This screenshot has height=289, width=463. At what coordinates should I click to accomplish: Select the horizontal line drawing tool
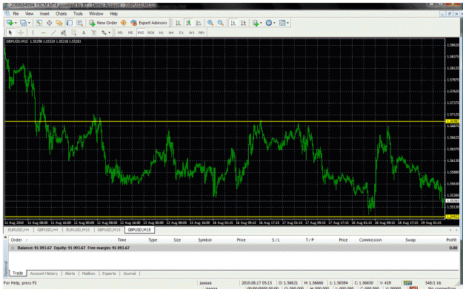44,33
